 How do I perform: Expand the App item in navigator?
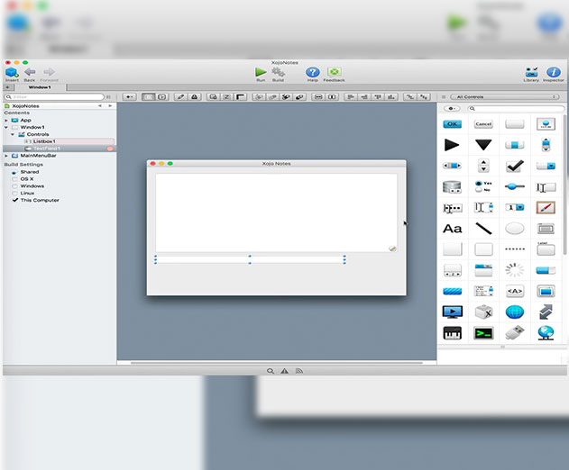tap(6, 121)
